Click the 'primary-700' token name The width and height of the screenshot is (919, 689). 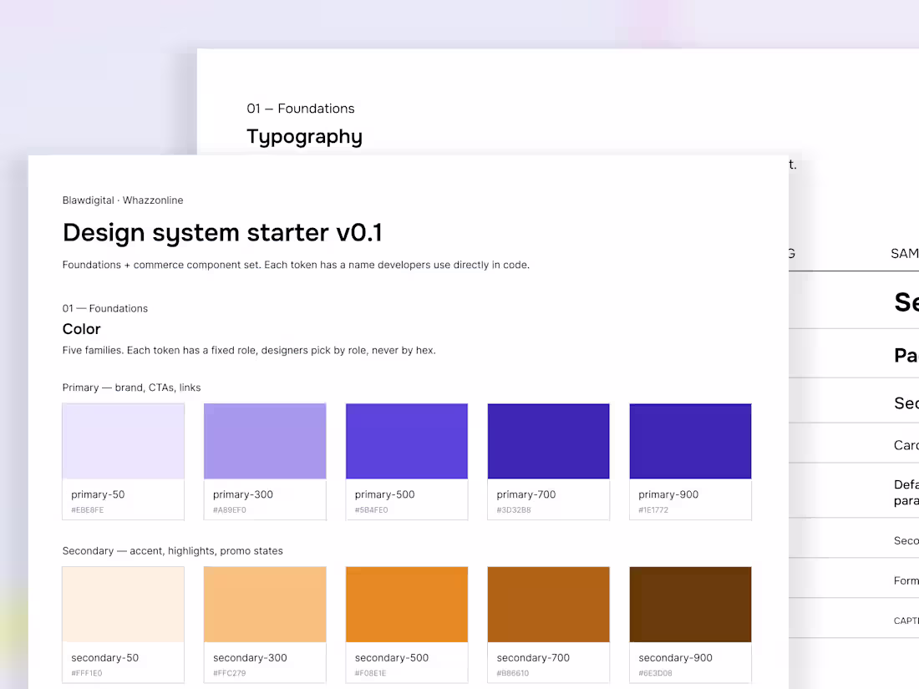[x=526, y=494]
